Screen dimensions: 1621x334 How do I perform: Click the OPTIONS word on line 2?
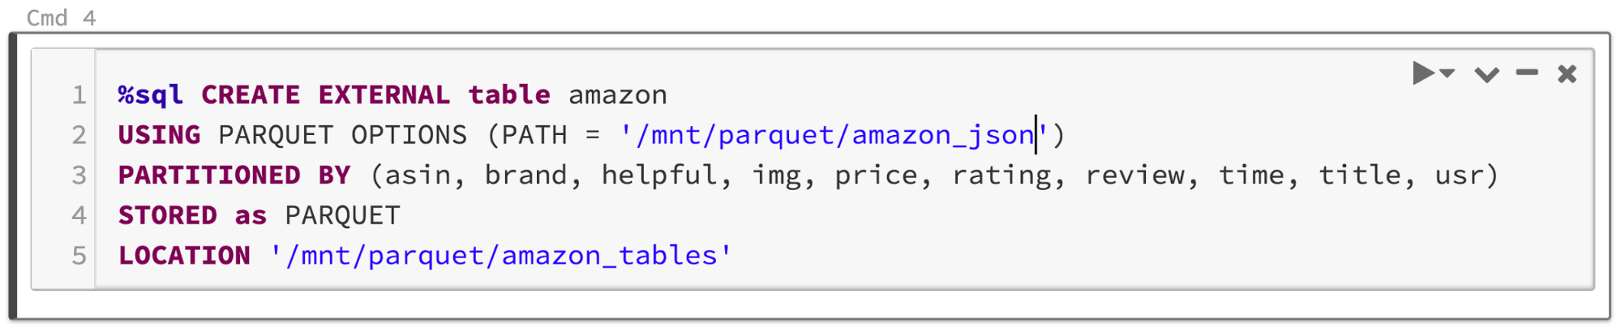[x=409, y=135]
